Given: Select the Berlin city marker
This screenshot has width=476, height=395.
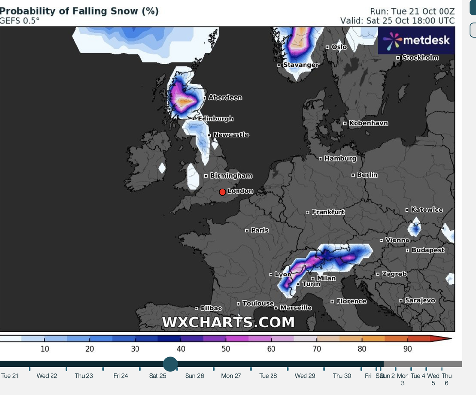Looking at the screenshot, I should click(354, 175).
